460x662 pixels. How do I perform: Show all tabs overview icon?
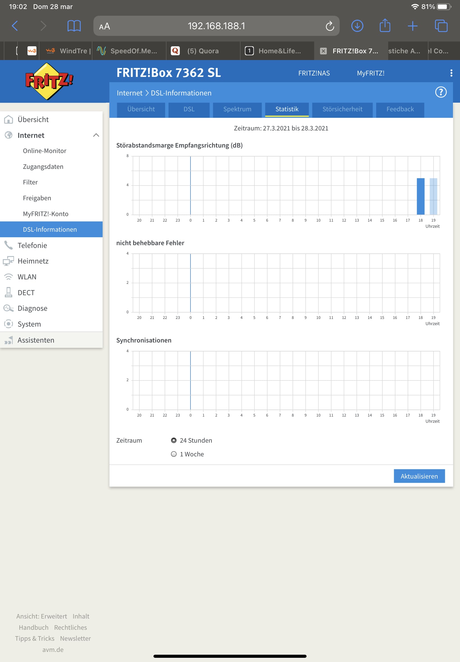441,26
